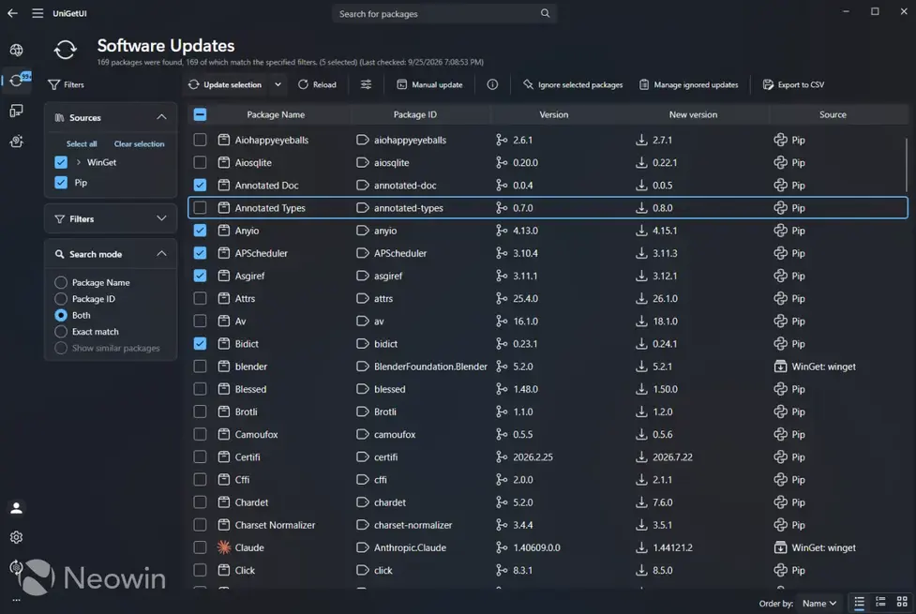This screenshot has height=614, width=916.
Task: Open the Installed Packages sidebar icon
Action: 16,111
